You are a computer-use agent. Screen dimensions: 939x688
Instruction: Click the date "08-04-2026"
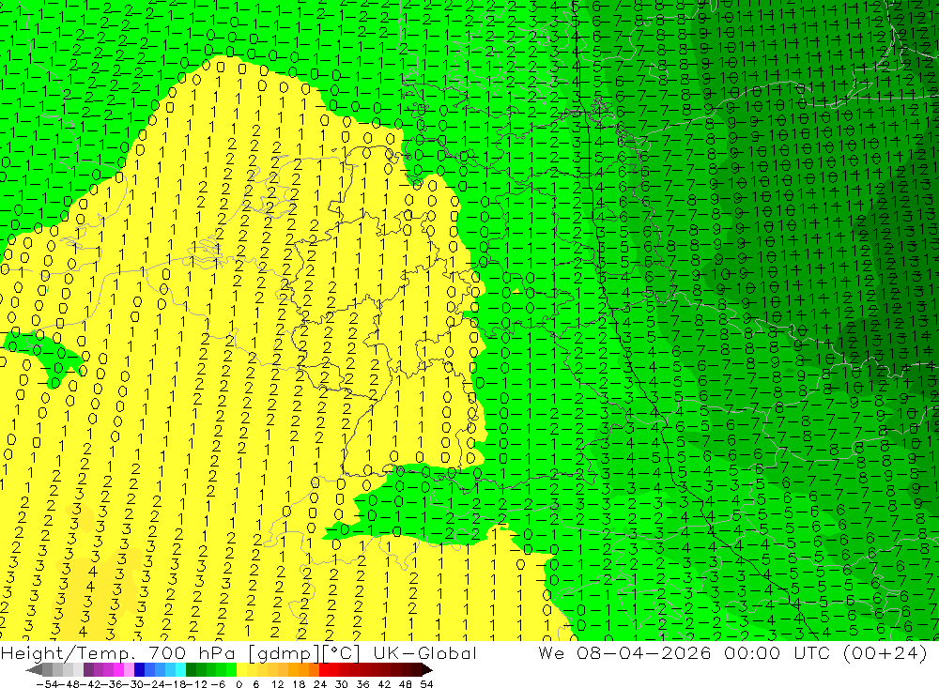[x=644, y=652]
